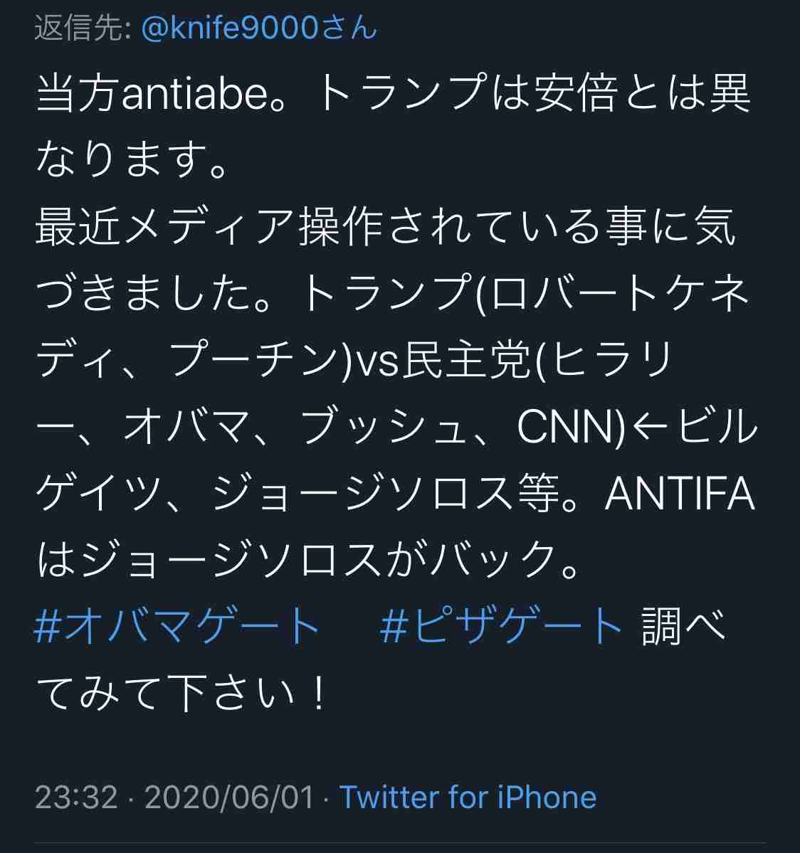Click the ジョージソロスがバック line
This screenshot has height=853, width=800.
pyautogui.click(x=307, y=561)
